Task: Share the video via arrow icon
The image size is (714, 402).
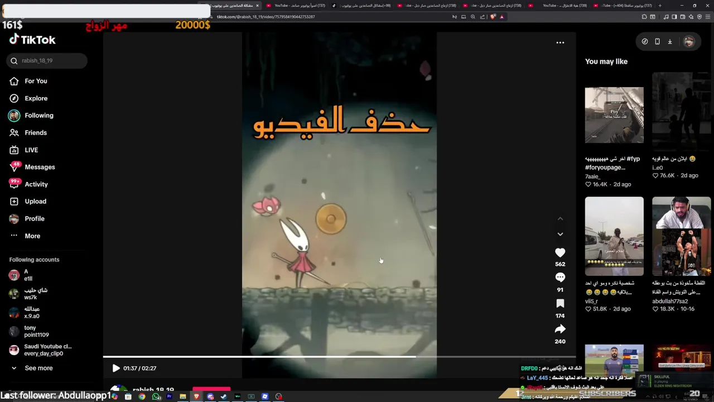Action: coord(560,329)
